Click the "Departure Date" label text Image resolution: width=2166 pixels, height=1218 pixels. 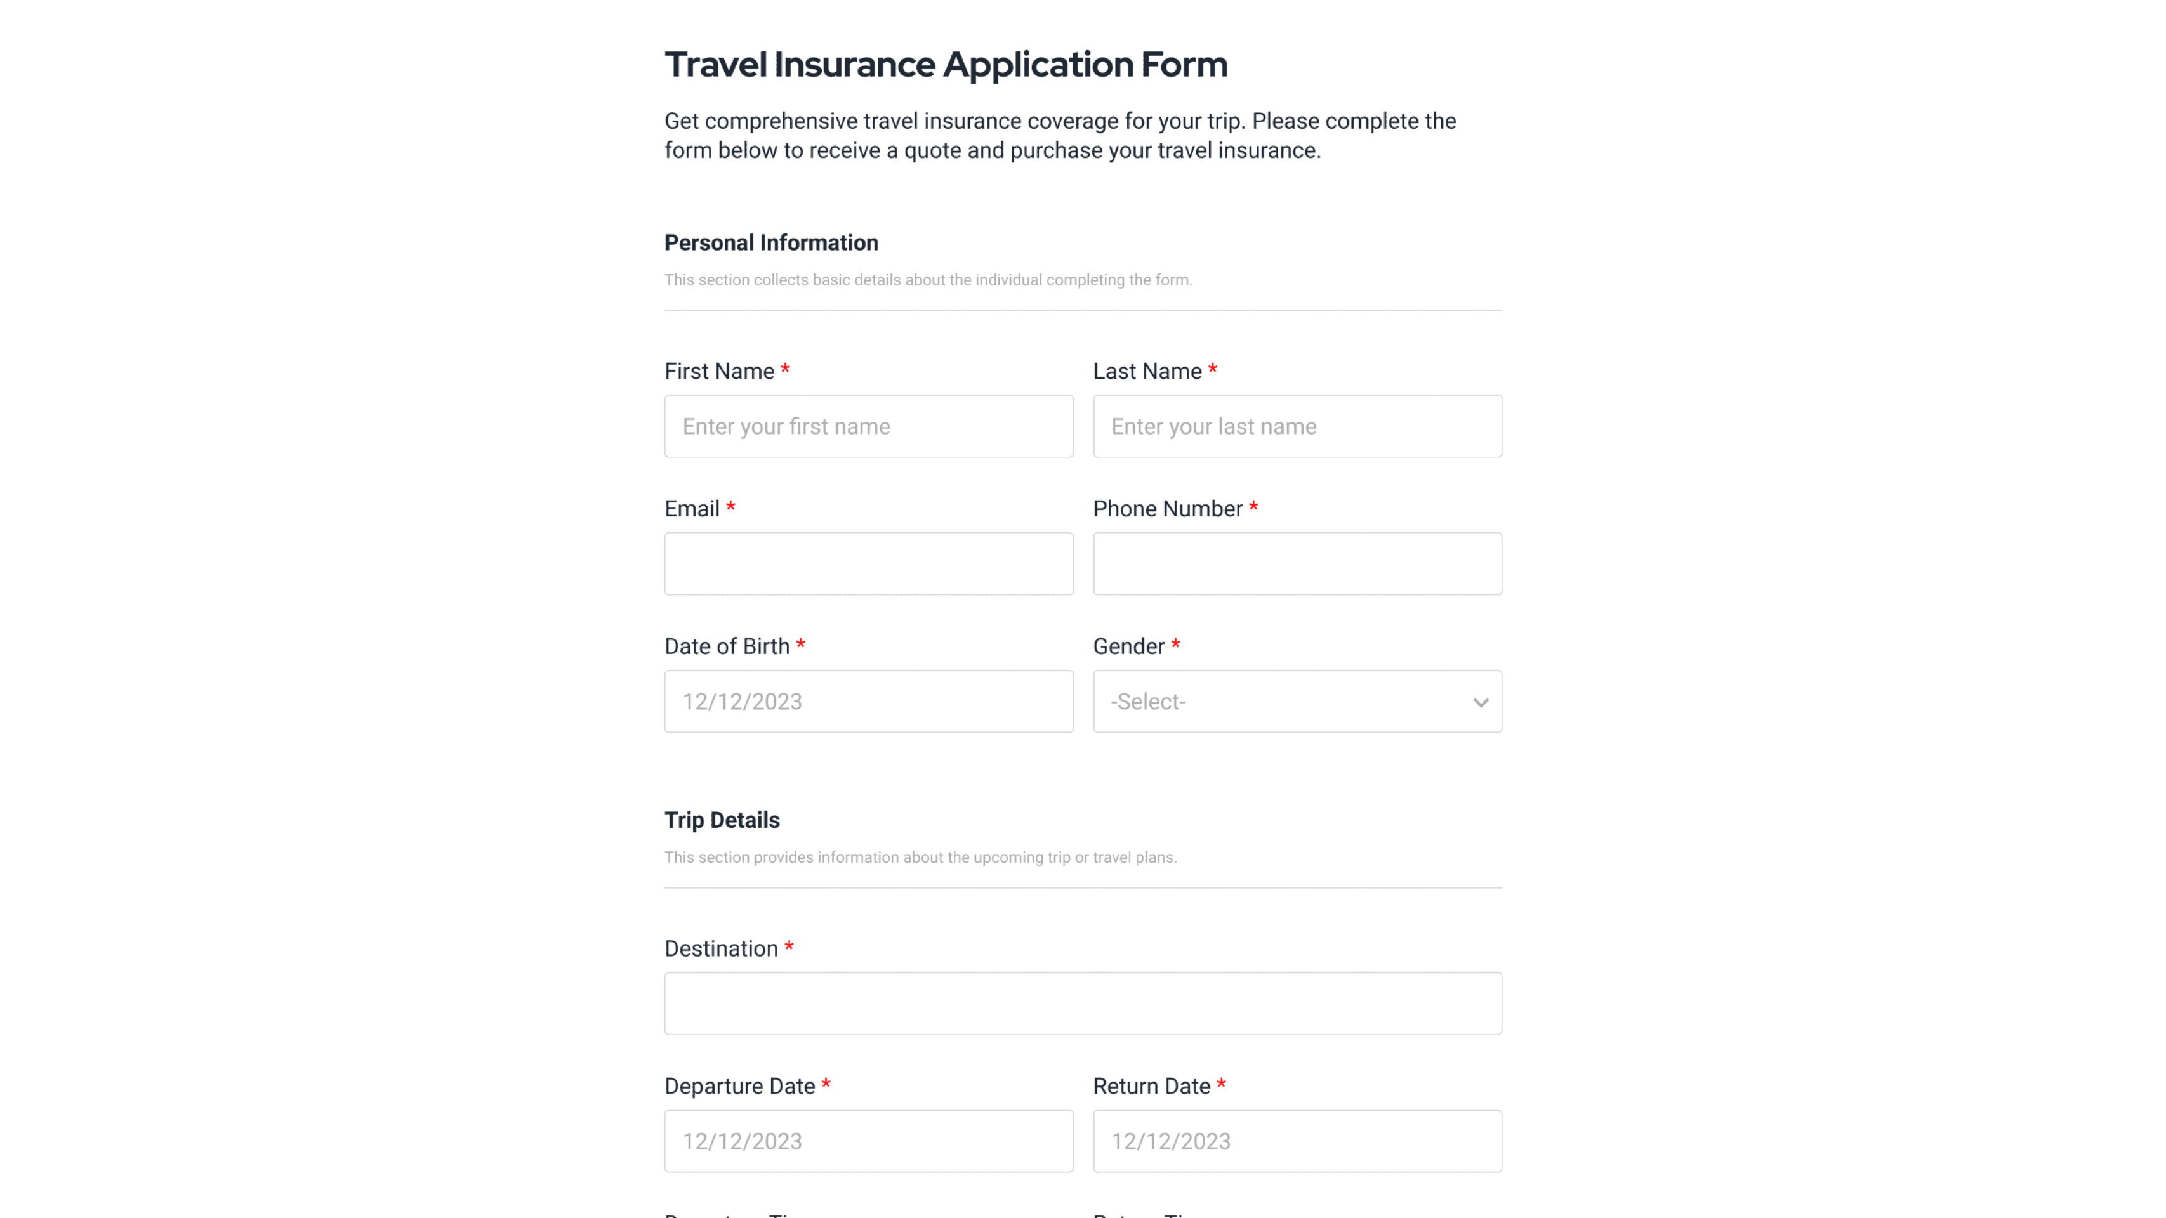[739, 1086]
